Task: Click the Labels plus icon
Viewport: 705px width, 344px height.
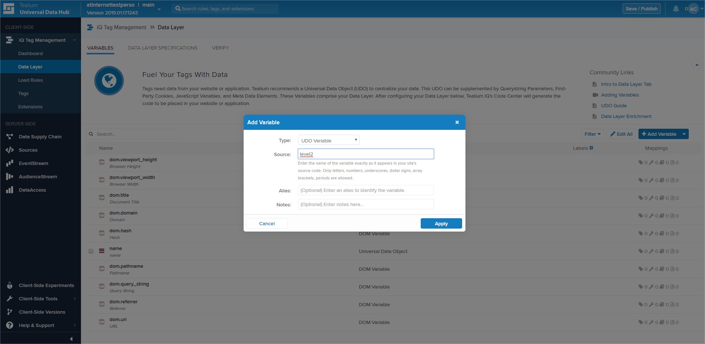Action: (x=591, y=148)
